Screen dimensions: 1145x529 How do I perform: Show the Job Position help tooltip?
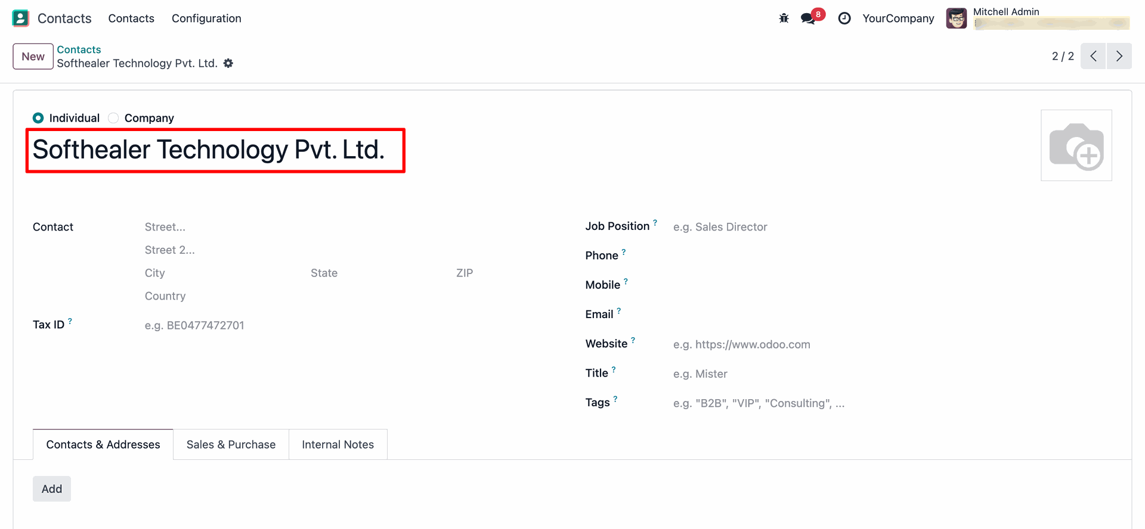tap(655, 223)
